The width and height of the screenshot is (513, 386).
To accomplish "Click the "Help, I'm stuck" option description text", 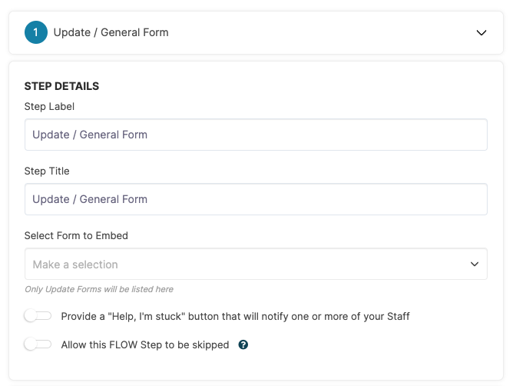I will [x=235, y=316].
